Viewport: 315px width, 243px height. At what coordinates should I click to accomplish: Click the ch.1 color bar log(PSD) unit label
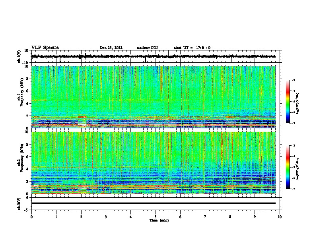pyautogui.click(x=298, y=103)
